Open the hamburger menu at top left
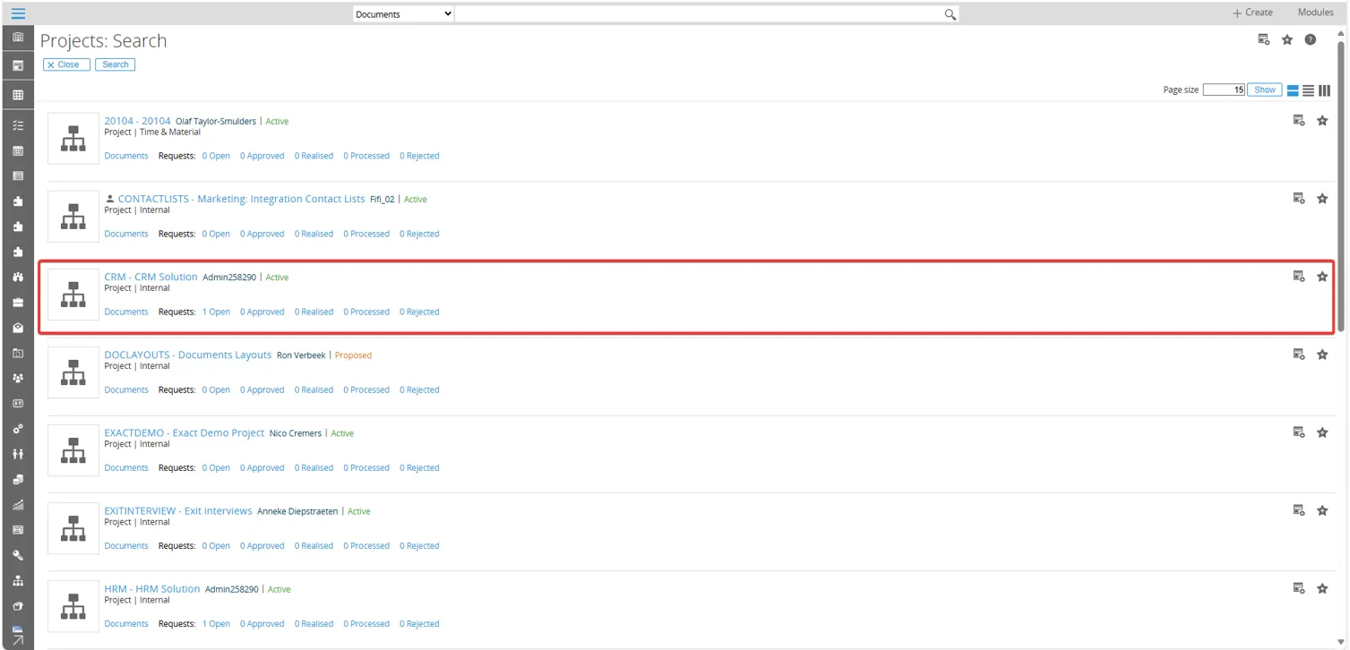1350x650 pixels. coord(18,13)
